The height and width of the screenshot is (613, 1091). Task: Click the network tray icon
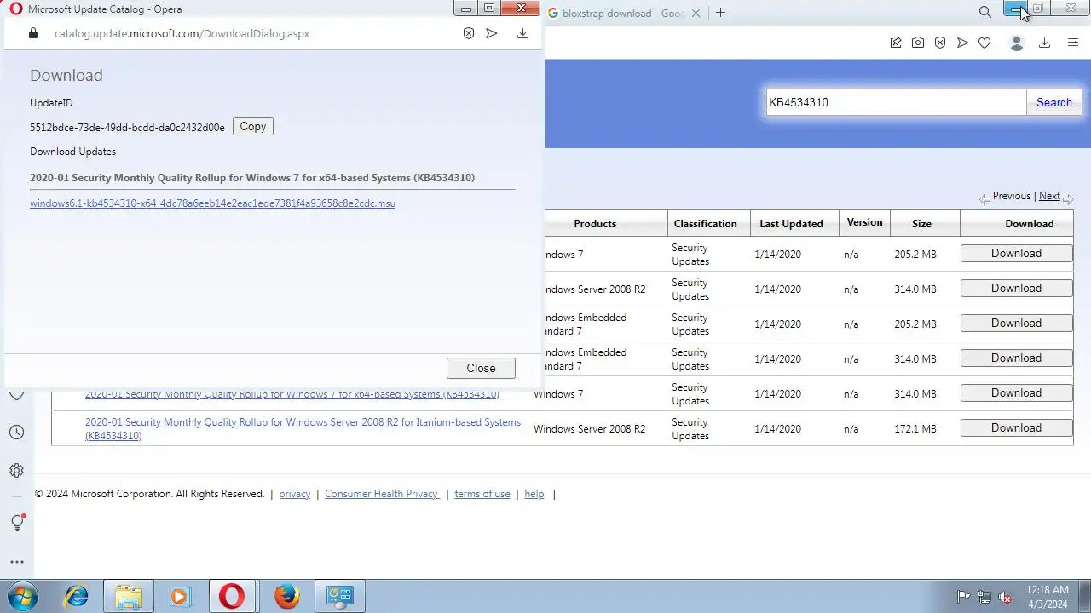[984, 597]
